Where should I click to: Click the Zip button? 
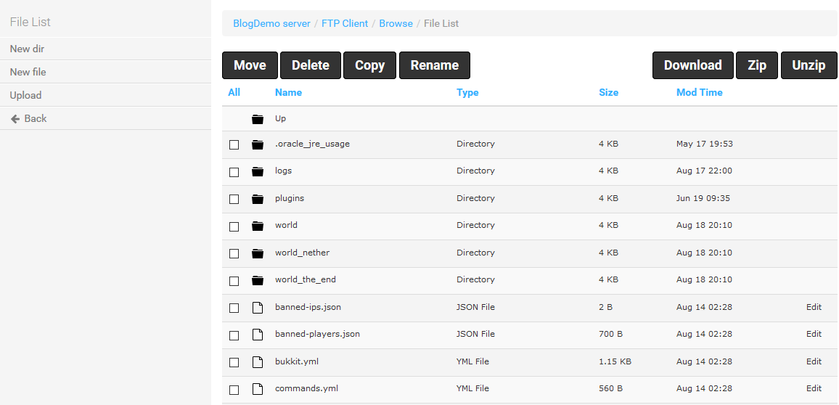click(x=757, y=65)
